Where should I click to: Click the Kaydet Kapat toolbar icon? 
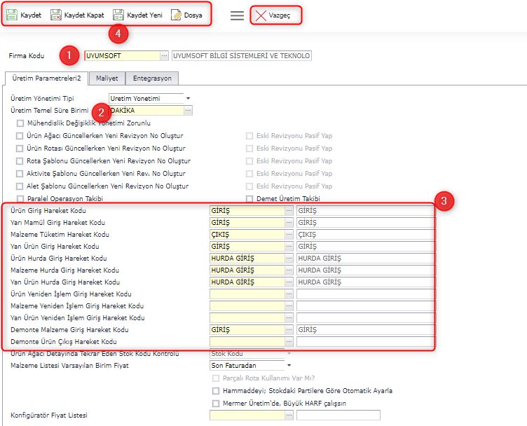(56, 15)
